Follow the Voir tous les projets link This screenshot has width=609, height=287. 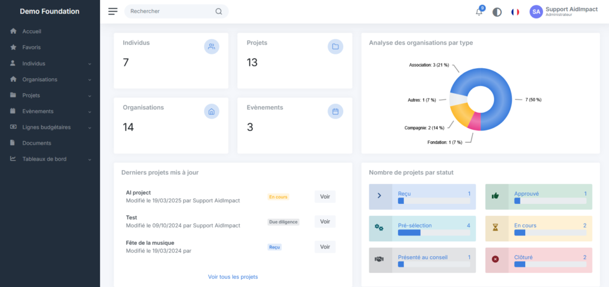tap(233, 277)
